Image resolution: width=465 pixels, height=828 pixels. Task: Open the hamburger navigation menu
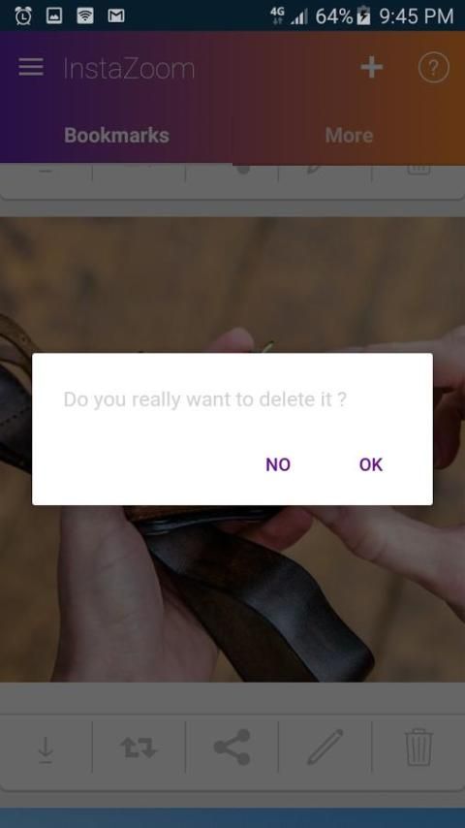(31, 67)
